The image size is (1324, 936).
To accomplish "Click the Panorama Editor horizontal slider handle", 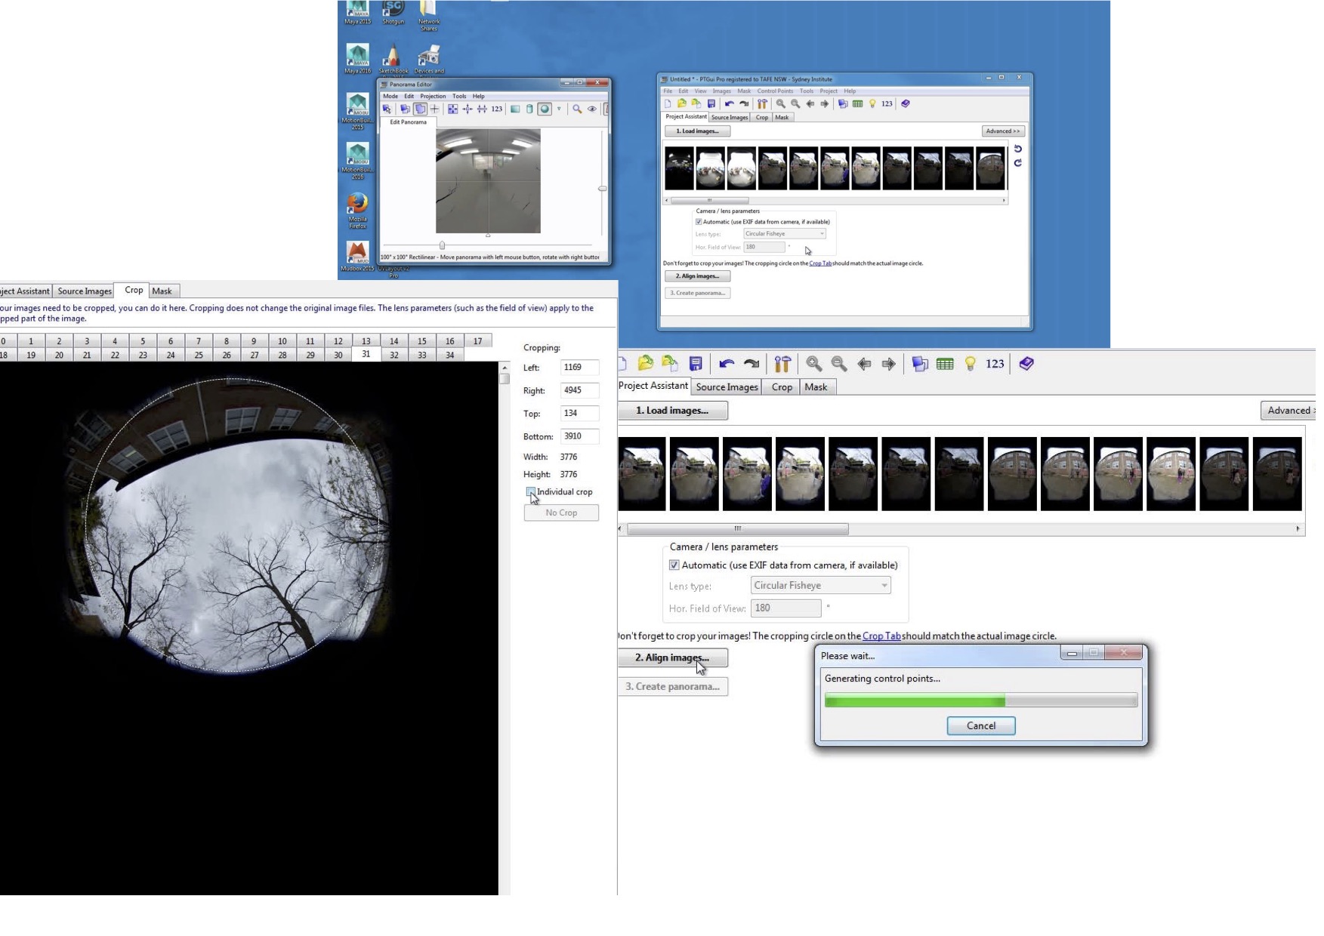I will [442, 245].
